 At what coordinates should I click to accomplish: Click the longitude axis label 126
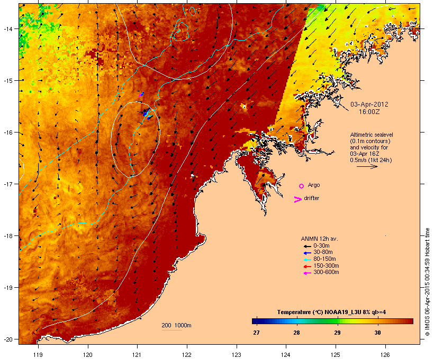coord(385,355)
